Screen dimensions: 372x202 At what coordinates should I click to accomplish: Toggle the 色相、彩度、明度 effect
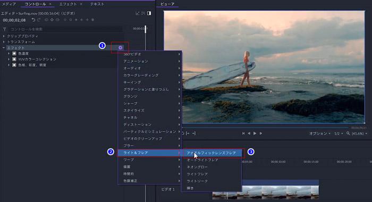(14, 65)
